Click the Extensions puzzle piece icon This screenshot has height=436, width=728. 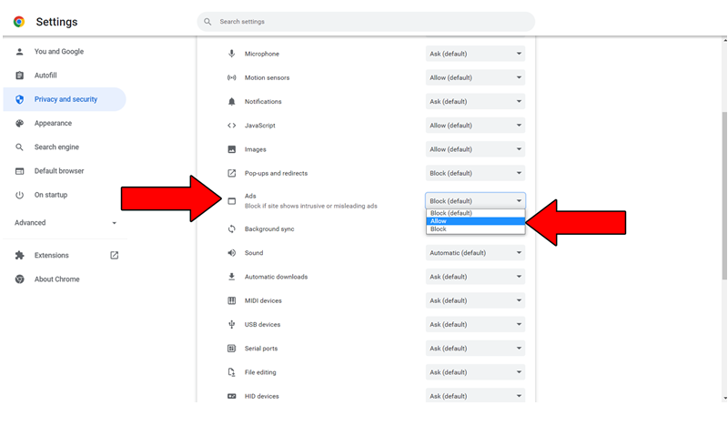pyautogui.click(x=19, y=256)
